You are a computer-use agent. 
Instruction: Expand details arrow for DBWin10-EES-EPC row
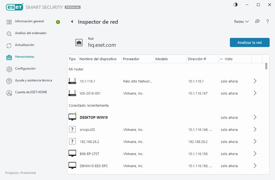coord(255,166)
